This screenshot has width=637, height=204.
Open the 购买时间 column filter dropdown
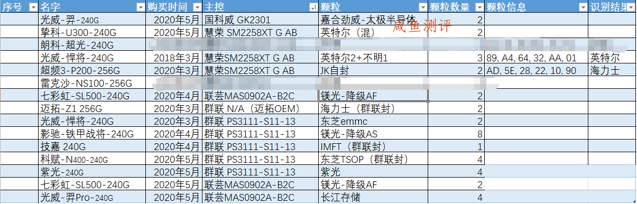[197, 7]
